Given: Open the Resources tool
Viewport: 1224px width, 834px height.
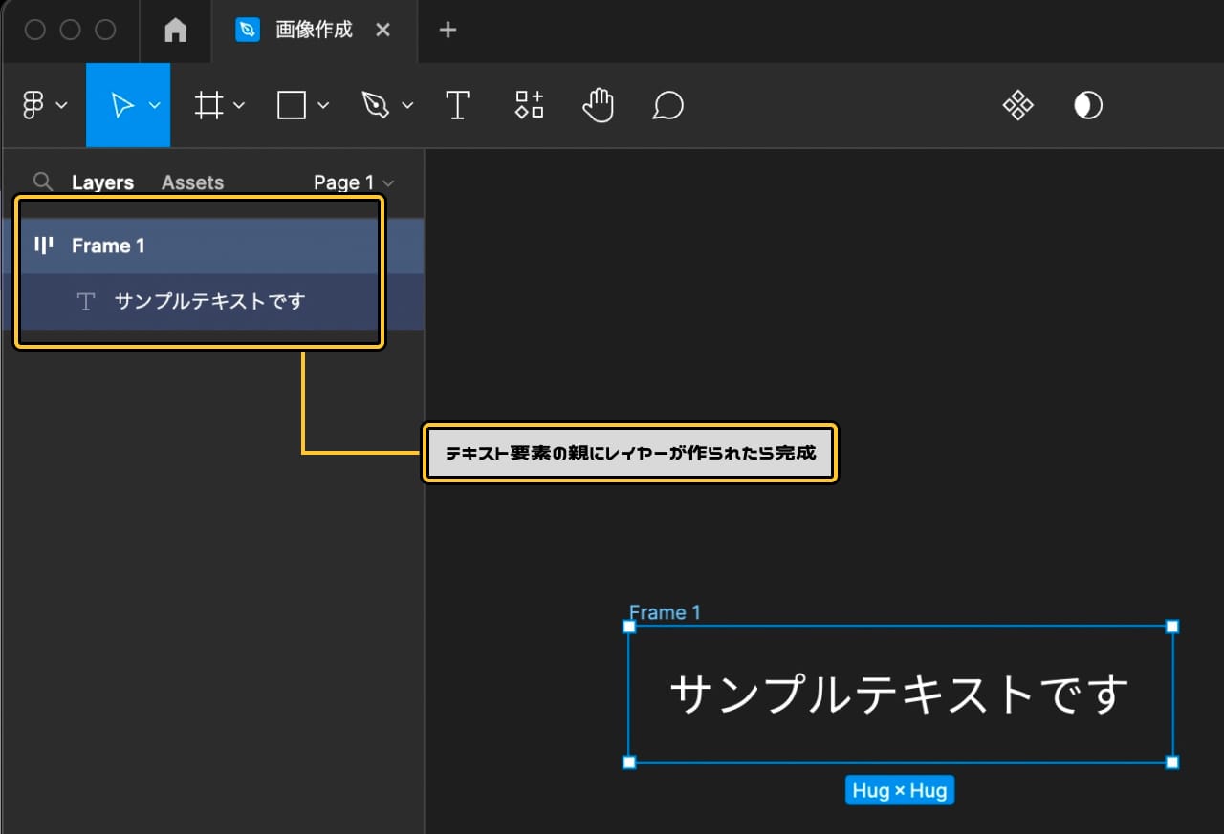Looking at the screenshot, I should [x=530, y=105].
